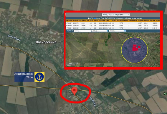The image size is (167, 114).
Task: Click the VERSION column header
Action: click(140, 21)
